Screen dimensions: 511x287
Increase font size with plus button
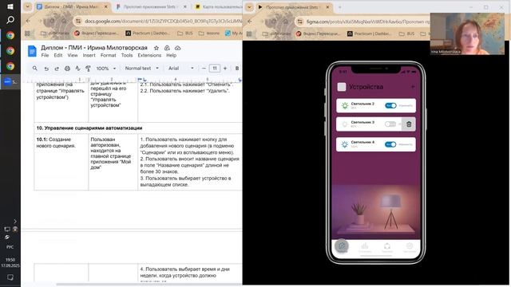pyautogui.click(x=225, y=69)
